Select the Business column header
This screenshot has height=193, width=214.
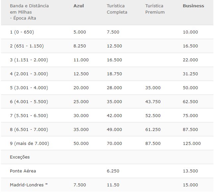(x=193, y=6)
